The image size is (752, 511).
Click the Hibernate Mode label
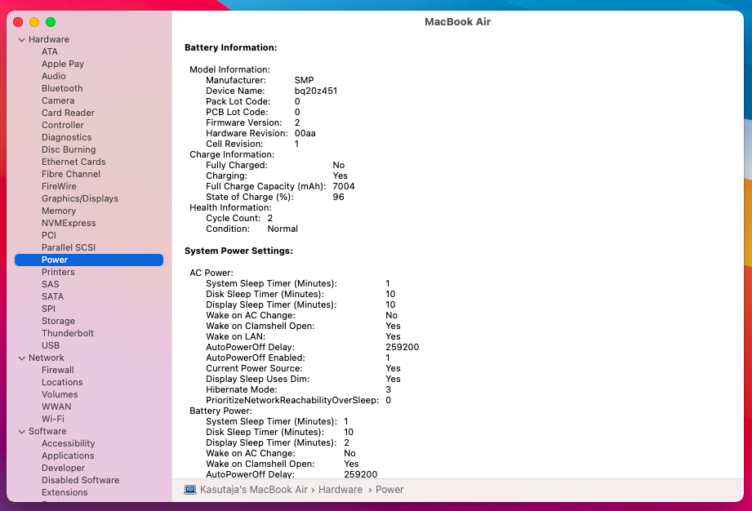coord(241,389)
